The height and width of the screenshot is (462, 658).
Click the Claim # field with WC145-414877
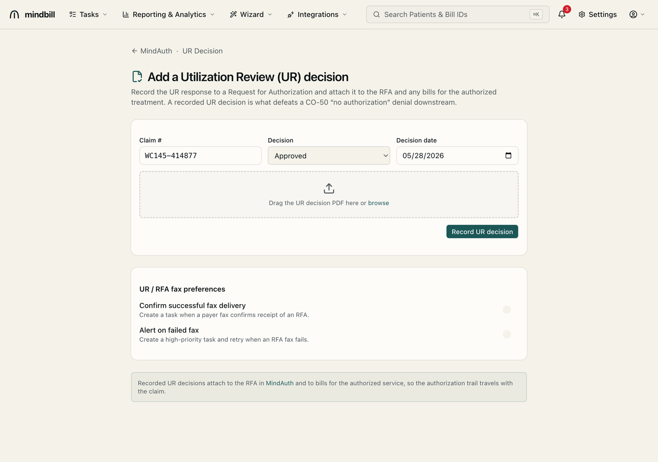[200, 155]
